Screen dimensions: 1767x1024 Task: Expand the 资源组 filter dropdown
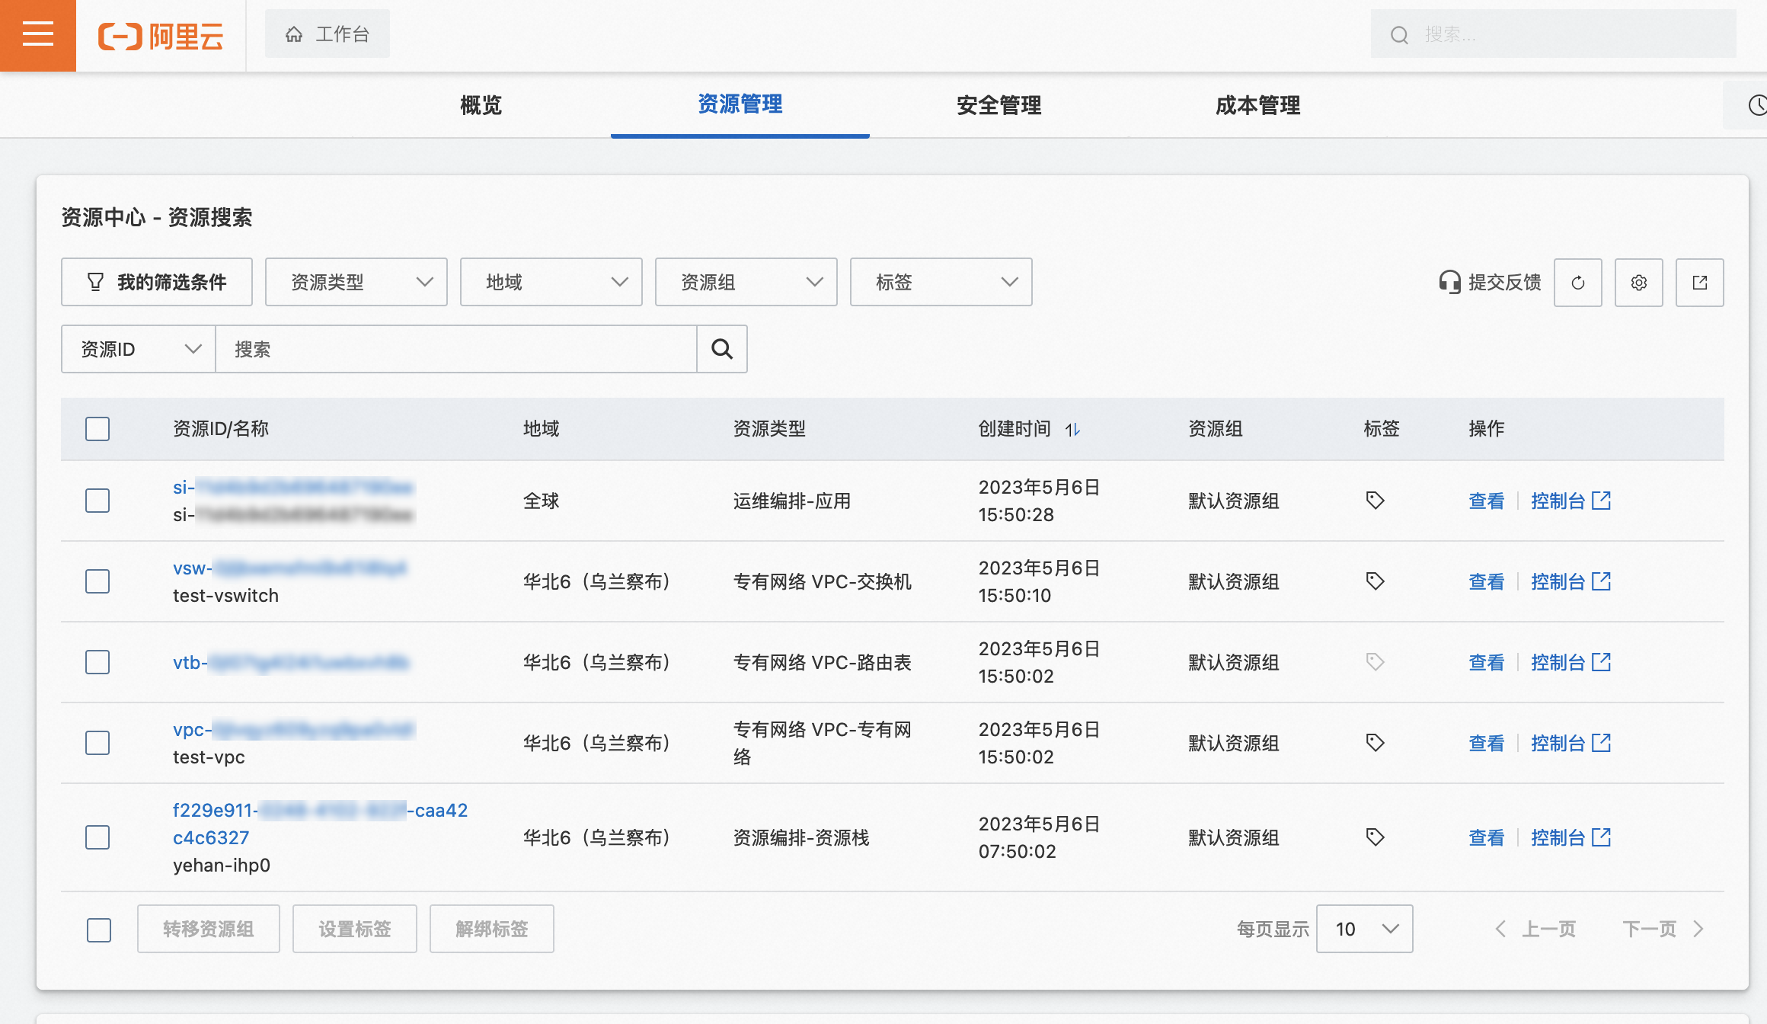tap(746, 283)
